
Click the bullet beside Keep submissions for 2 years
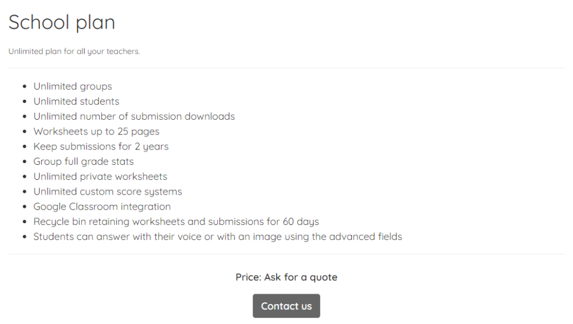point(25,147)
